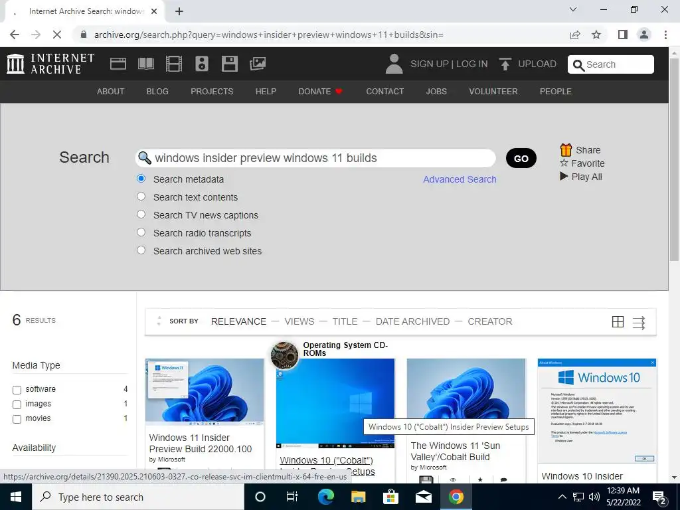Screen dimensions: 680x510
Task: Open the Web (Wayback) media icon
Action: [118, 64]
